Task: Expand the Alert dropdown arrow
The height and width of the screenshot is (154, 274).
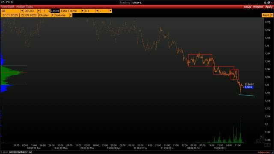Action: tap(272, 15)
